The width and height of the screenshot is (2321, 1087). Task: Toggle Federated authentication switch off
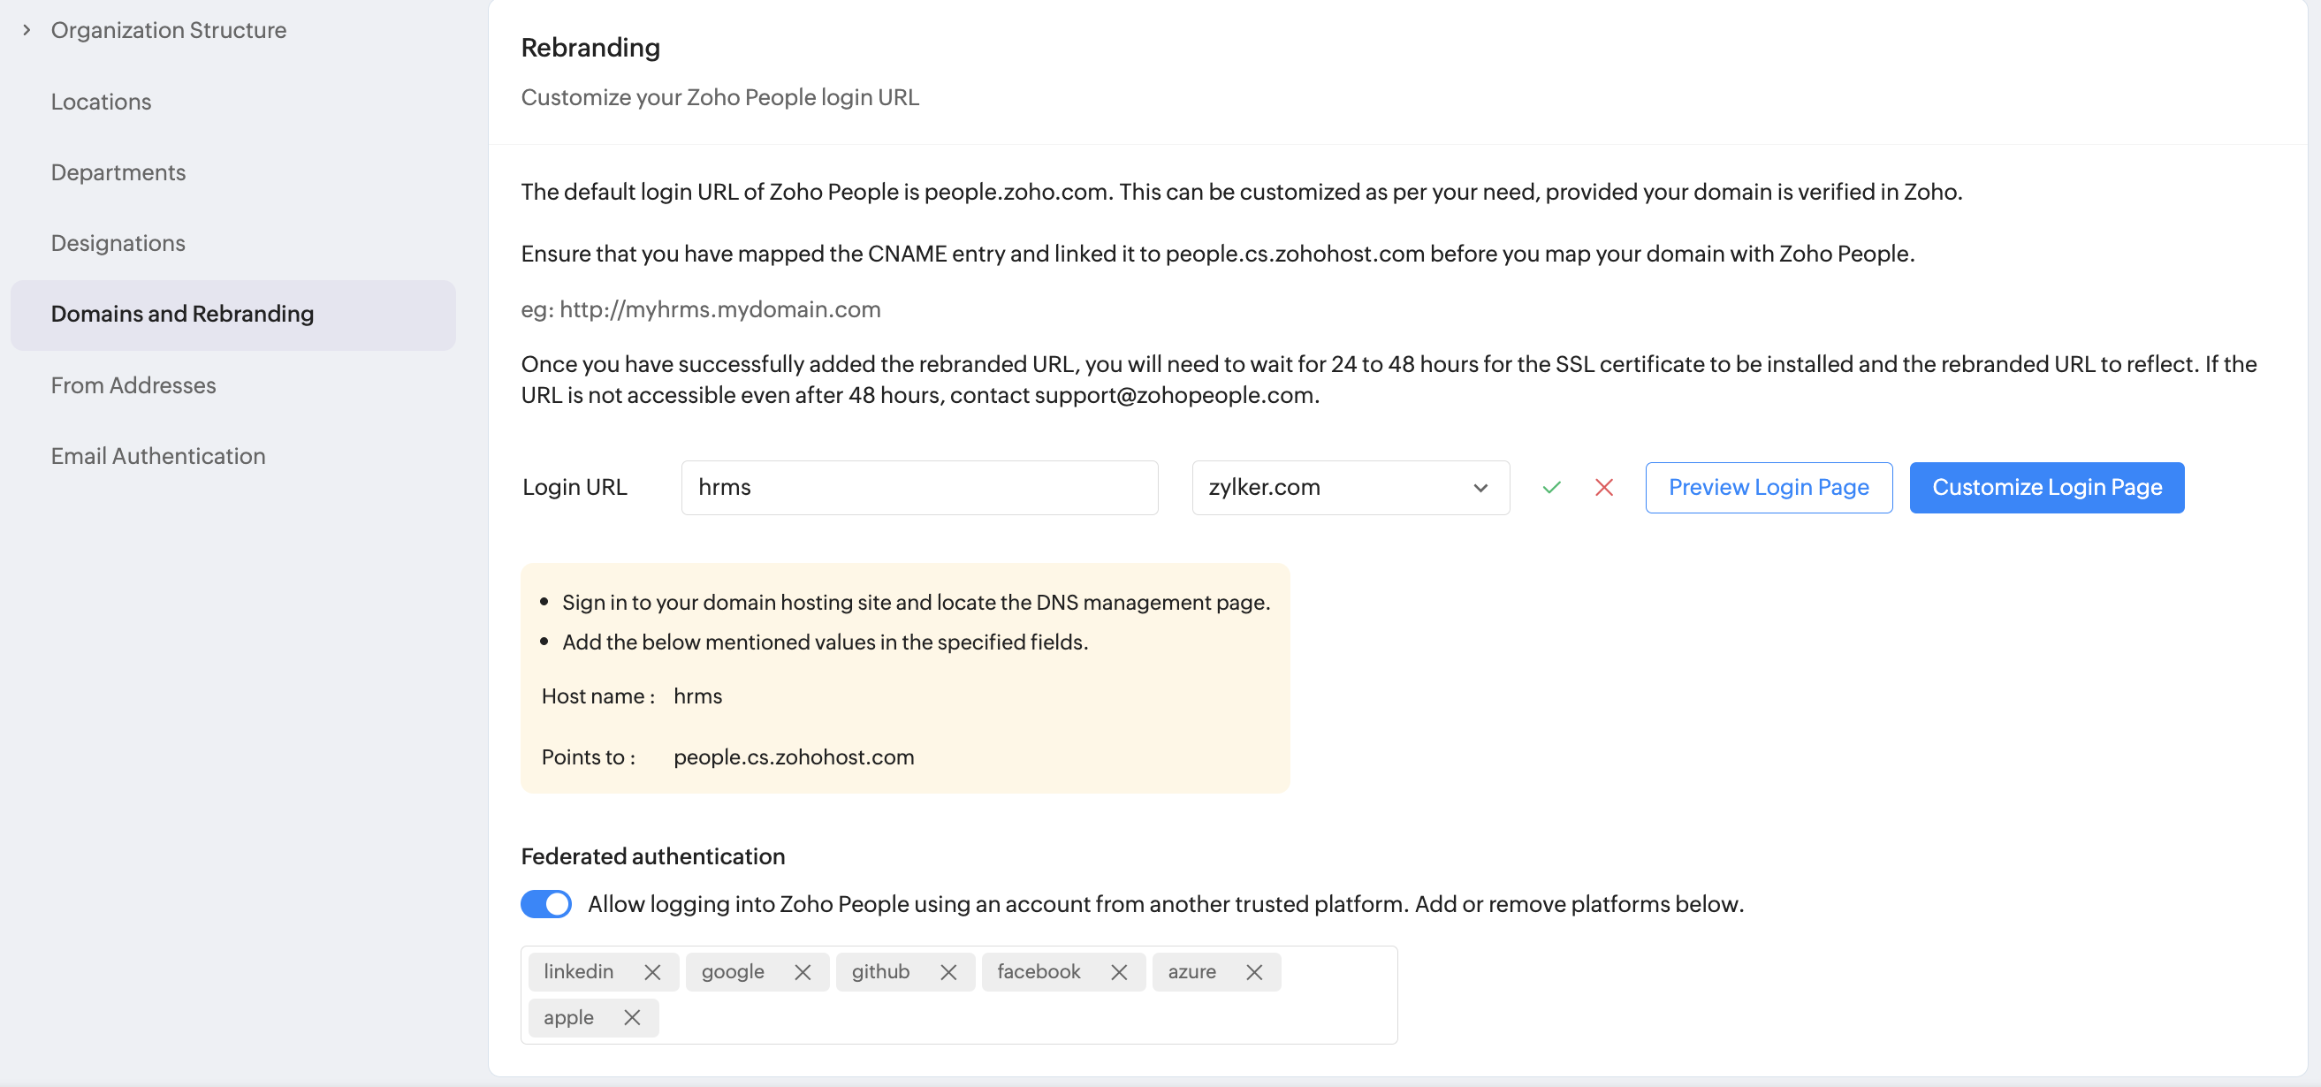546,903
